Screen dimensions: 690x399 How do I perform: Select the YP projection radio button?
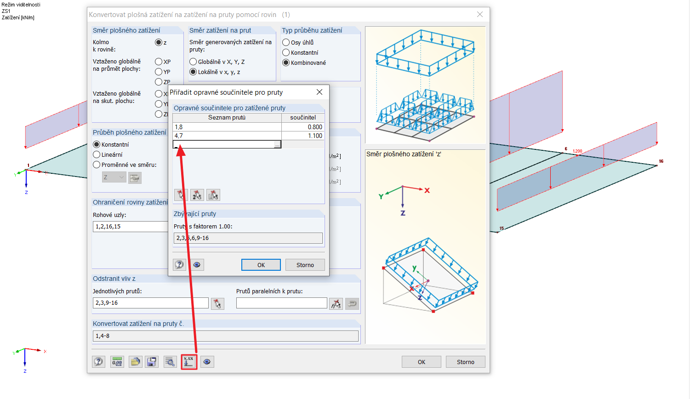[159, 72]
